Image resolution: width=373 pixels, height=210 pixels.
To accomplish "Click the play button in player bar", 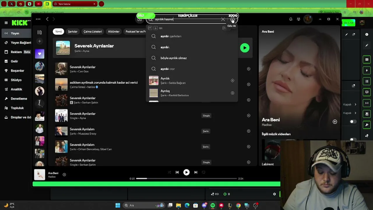I will (186, 172).
